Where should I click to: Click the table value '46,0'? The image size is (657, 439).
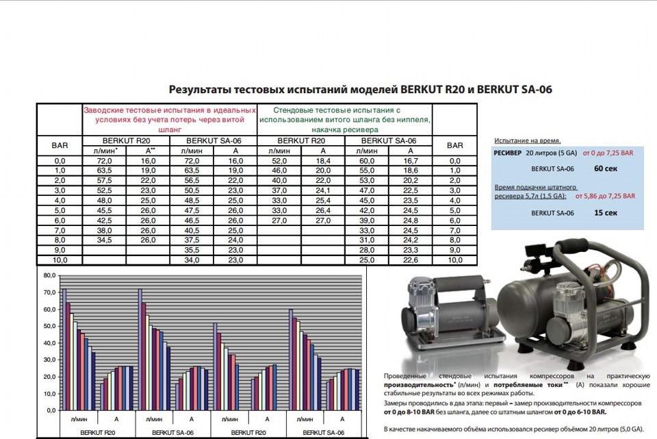point(279,171)
